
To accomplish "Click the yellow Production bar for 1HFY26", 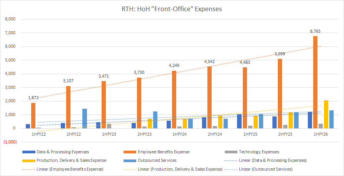I will click(x=326, y=114).
